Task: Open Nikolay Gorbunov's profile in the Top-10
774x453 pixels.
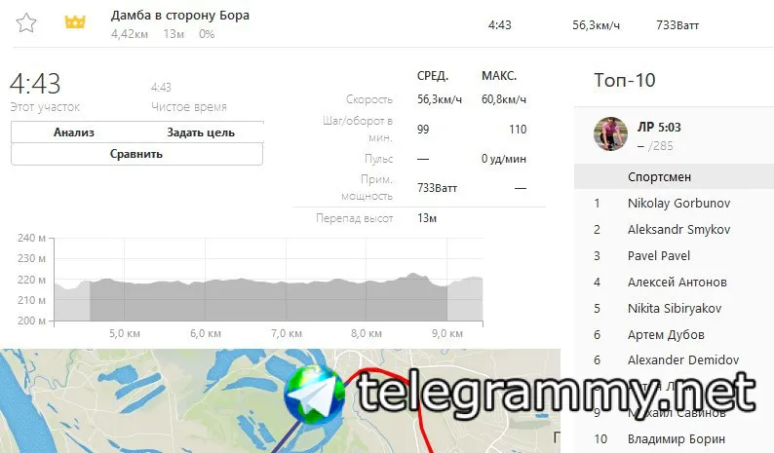Action: coord(678,204)
